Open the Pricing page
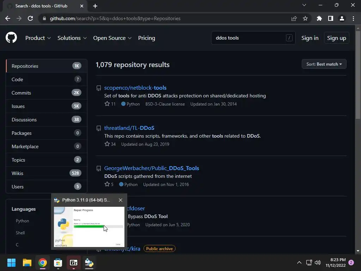Screen dimensions: 361x271 coord(146,38)
